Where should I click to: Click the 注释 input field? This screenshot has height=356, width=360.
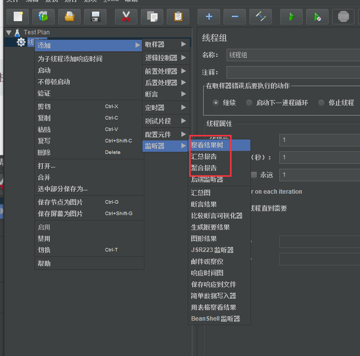[293, 73]
